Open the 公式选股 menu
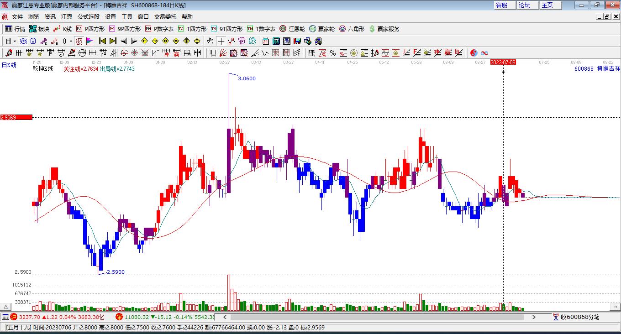The width and height of the screenshot is (621, 334). coord(88,17)
